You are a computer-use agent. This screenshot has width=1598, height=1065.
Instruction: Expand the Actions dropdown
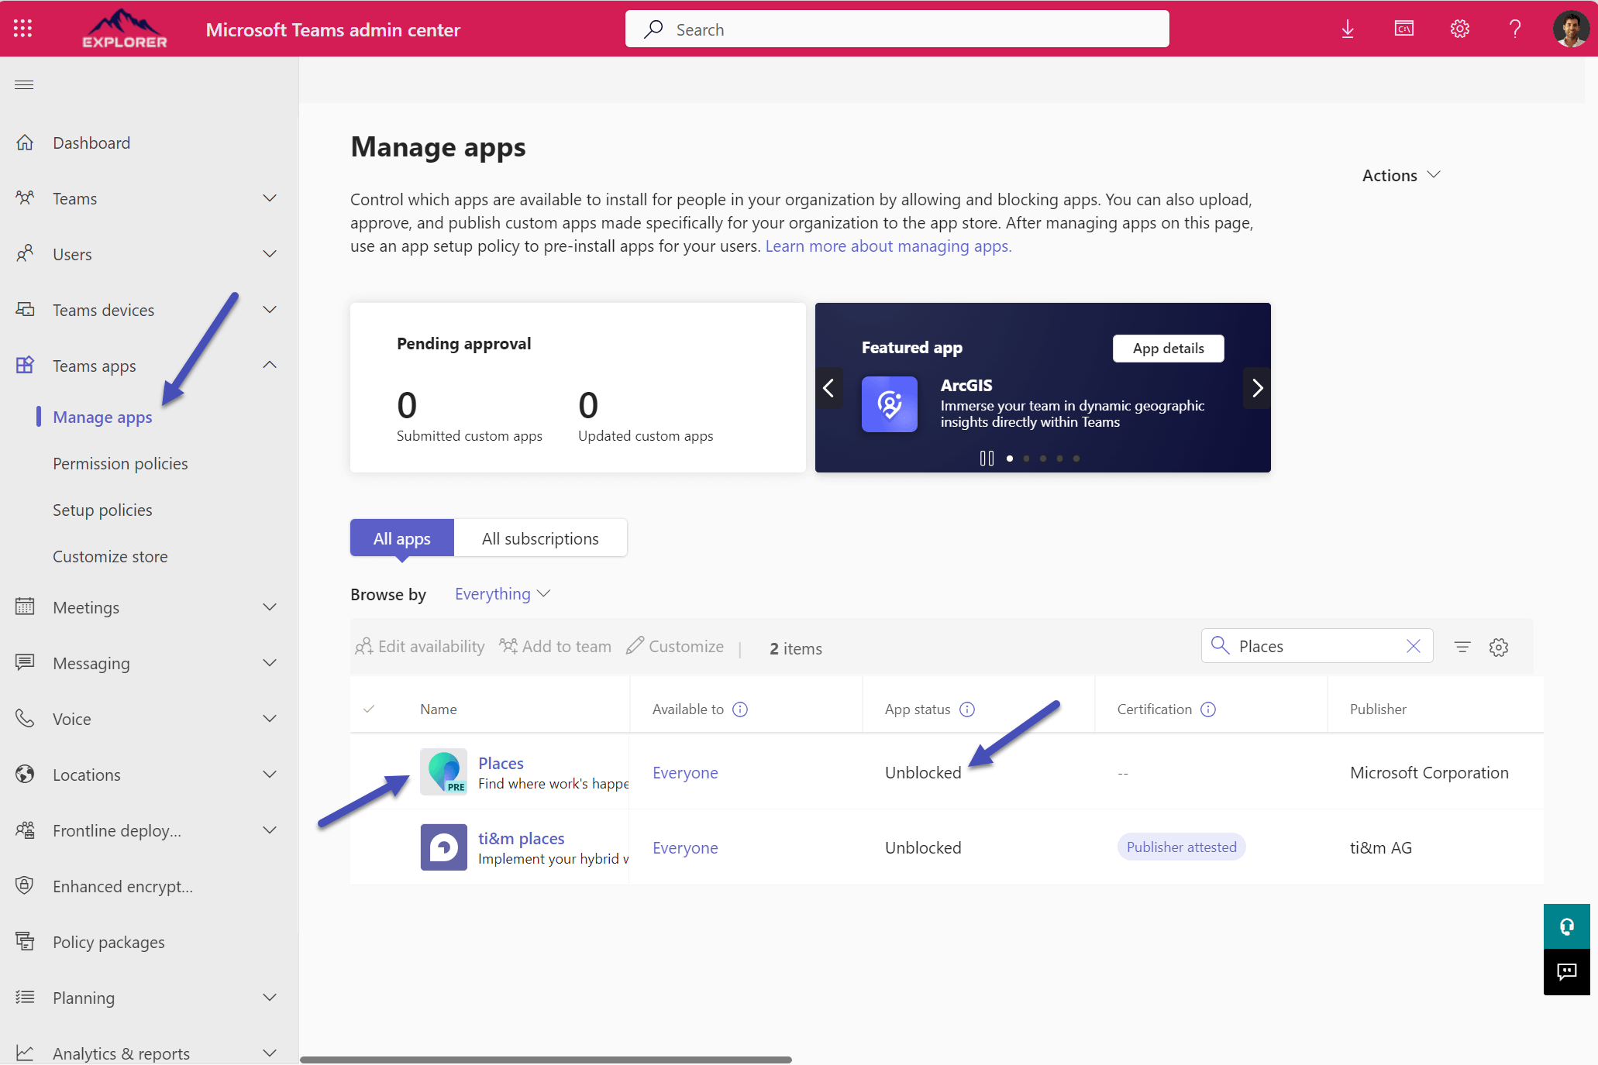point(1400,175)
